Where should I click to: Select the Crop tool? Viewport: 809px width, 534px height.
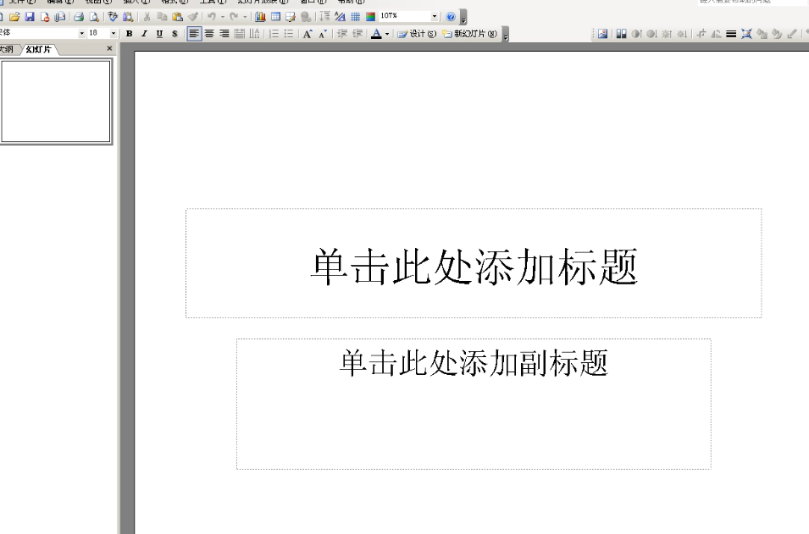point(701,34)
